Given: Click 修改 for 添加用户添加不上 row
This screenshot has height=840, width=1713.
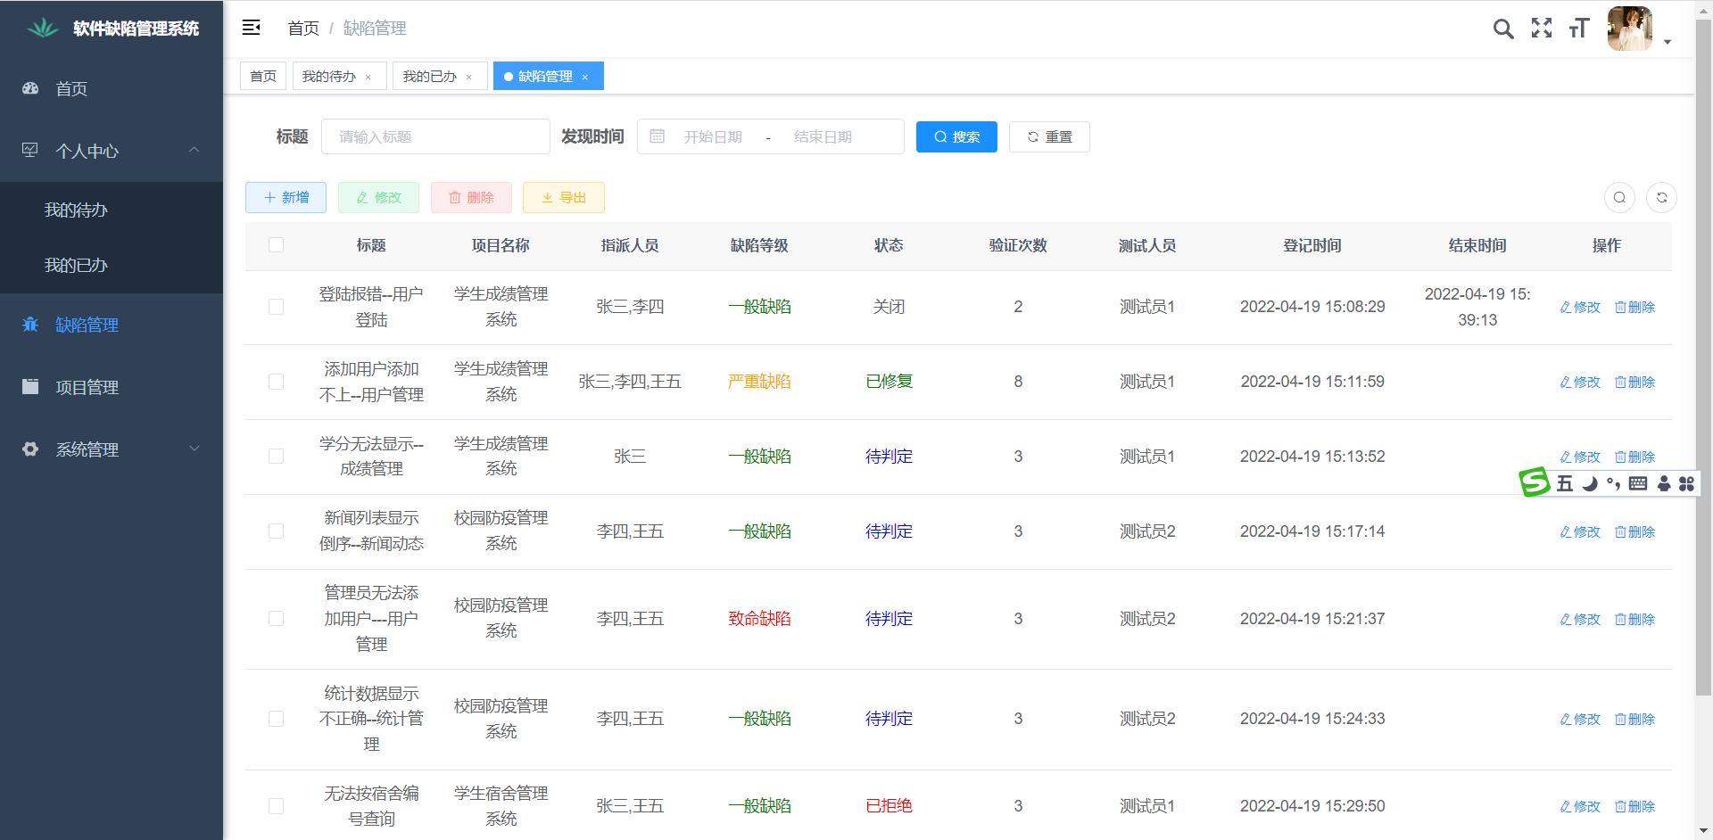Looking at the screenshot, I should tap(1580, 382).
